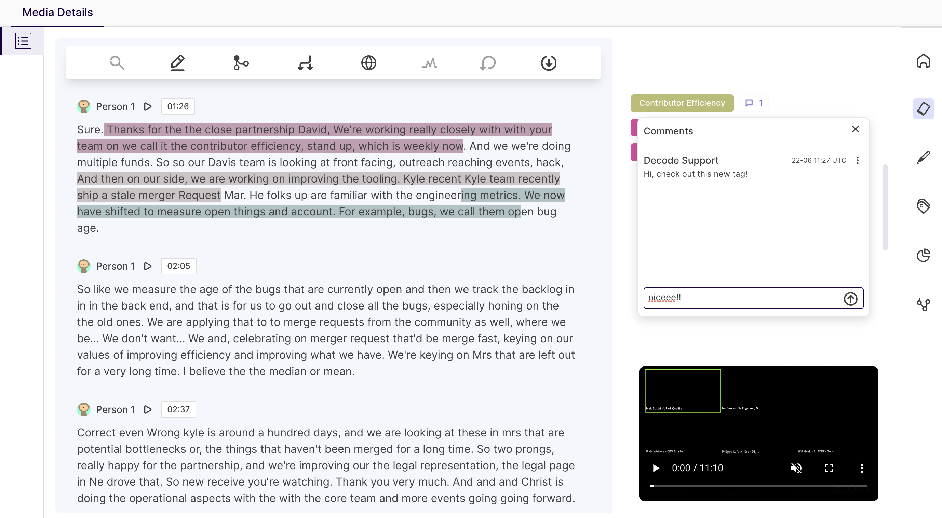Click the highlighted text 'ship a stale merger Request'
The width and height of the screenshot is (942, 518).
click(x=149, y=195)
